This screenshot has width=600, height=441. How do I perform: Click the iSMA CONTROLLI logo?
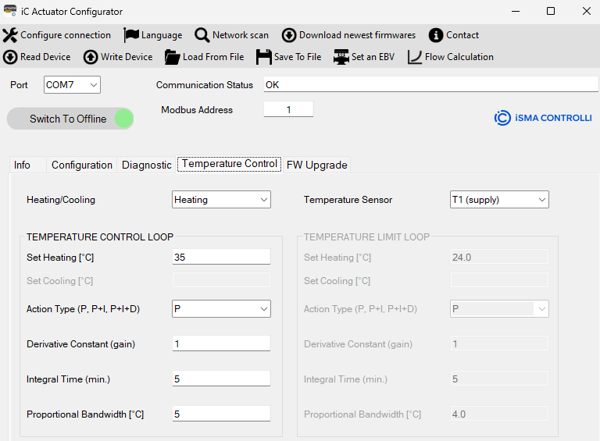(x=543, y=118)
